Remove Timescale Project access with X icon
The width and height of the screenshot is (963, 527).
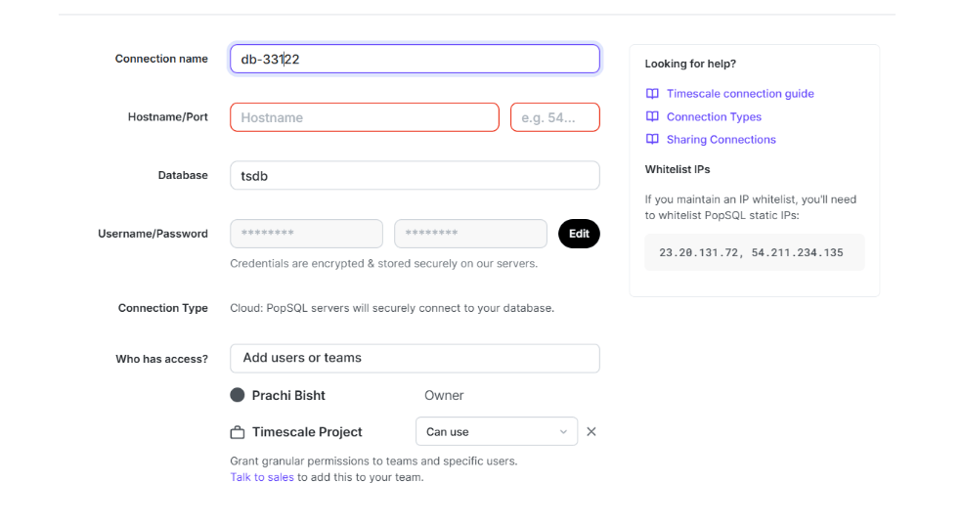pos(591,432)
